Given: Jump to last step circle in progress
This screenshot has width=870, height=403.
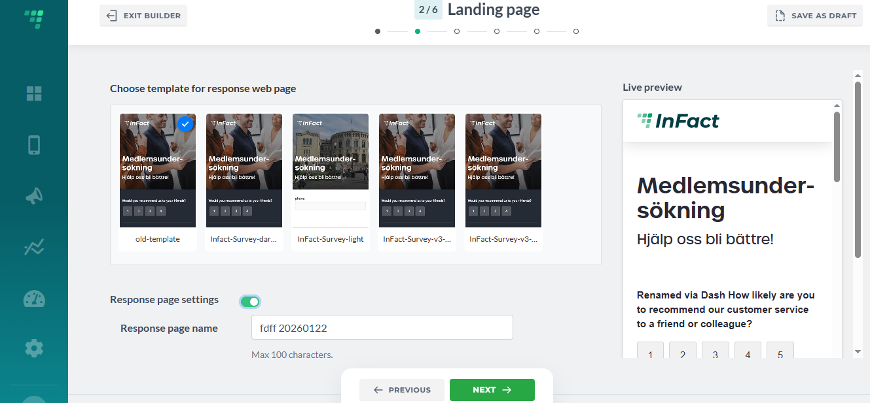Looking at the screenshot, I should click(576, 31).
